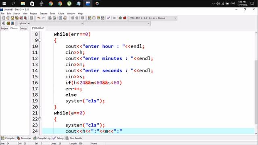258x145 pixels.
Task: Select the Untitled1 editor tab
Action: [38, 28]
